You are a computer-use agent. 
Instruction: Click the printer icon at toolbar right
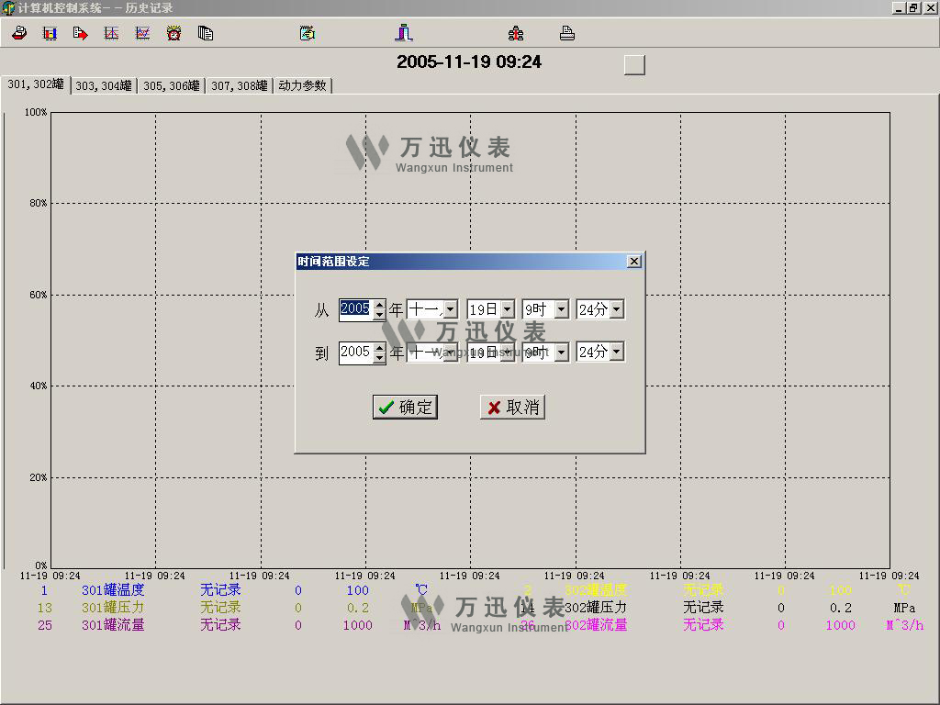coord(566,33)
